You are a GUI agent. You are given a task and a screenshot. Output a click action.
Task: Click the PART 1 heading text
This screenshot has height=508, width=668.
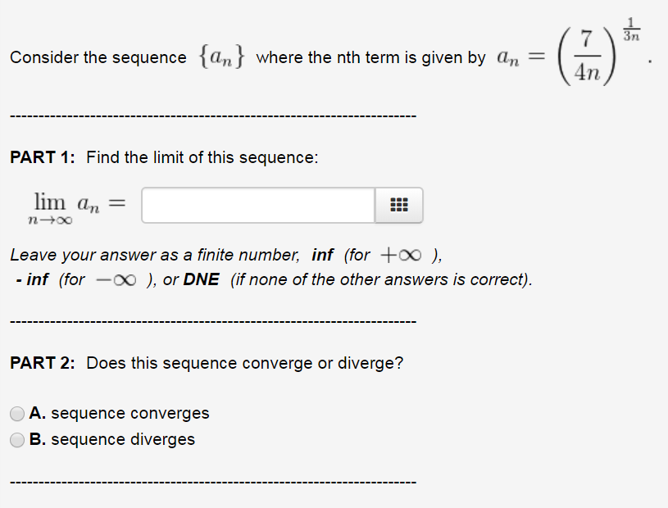point(39,157)
